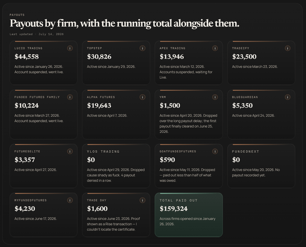Click the Topstep $30,826 amount
306x247 pixels.
[x=99, y=57]
